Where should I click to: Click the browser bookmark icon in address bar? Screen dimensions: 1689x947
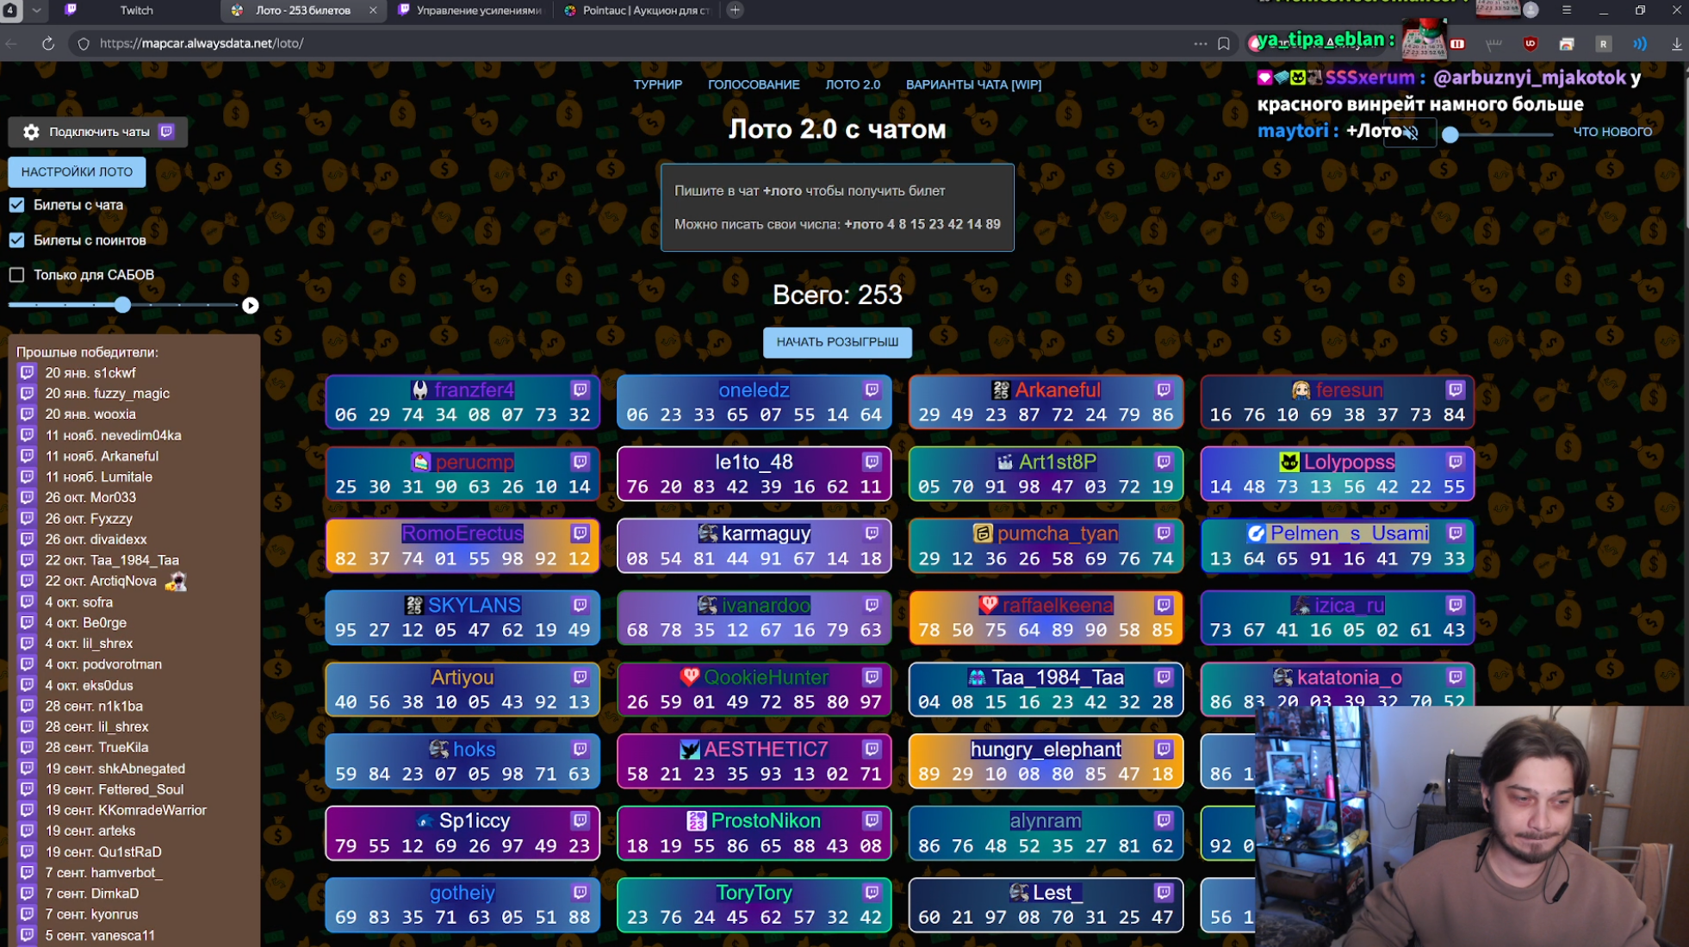[x=1224, y=43]
